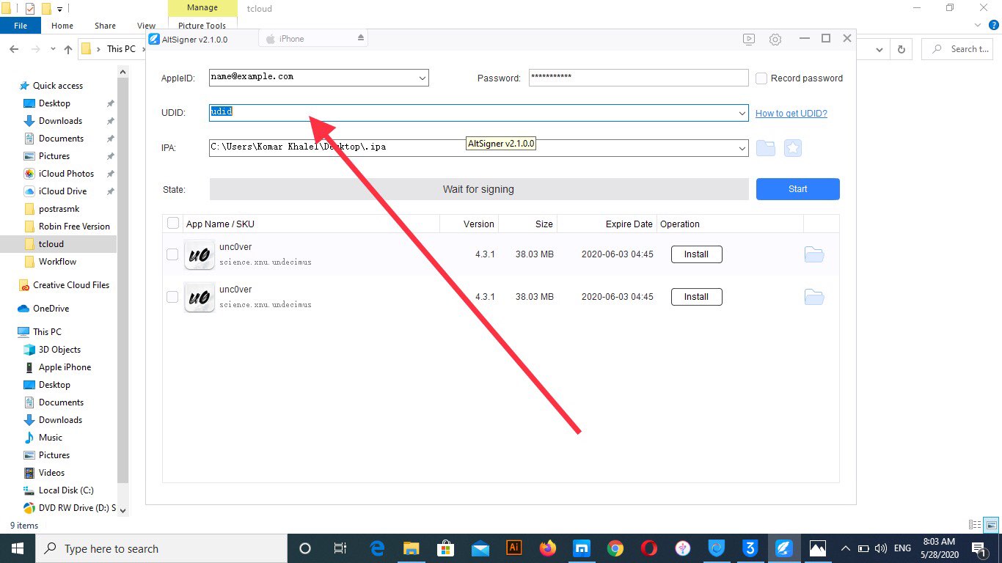Open Maxthon browser from taskbar
1002x563 pixels.
click(581, 548)
